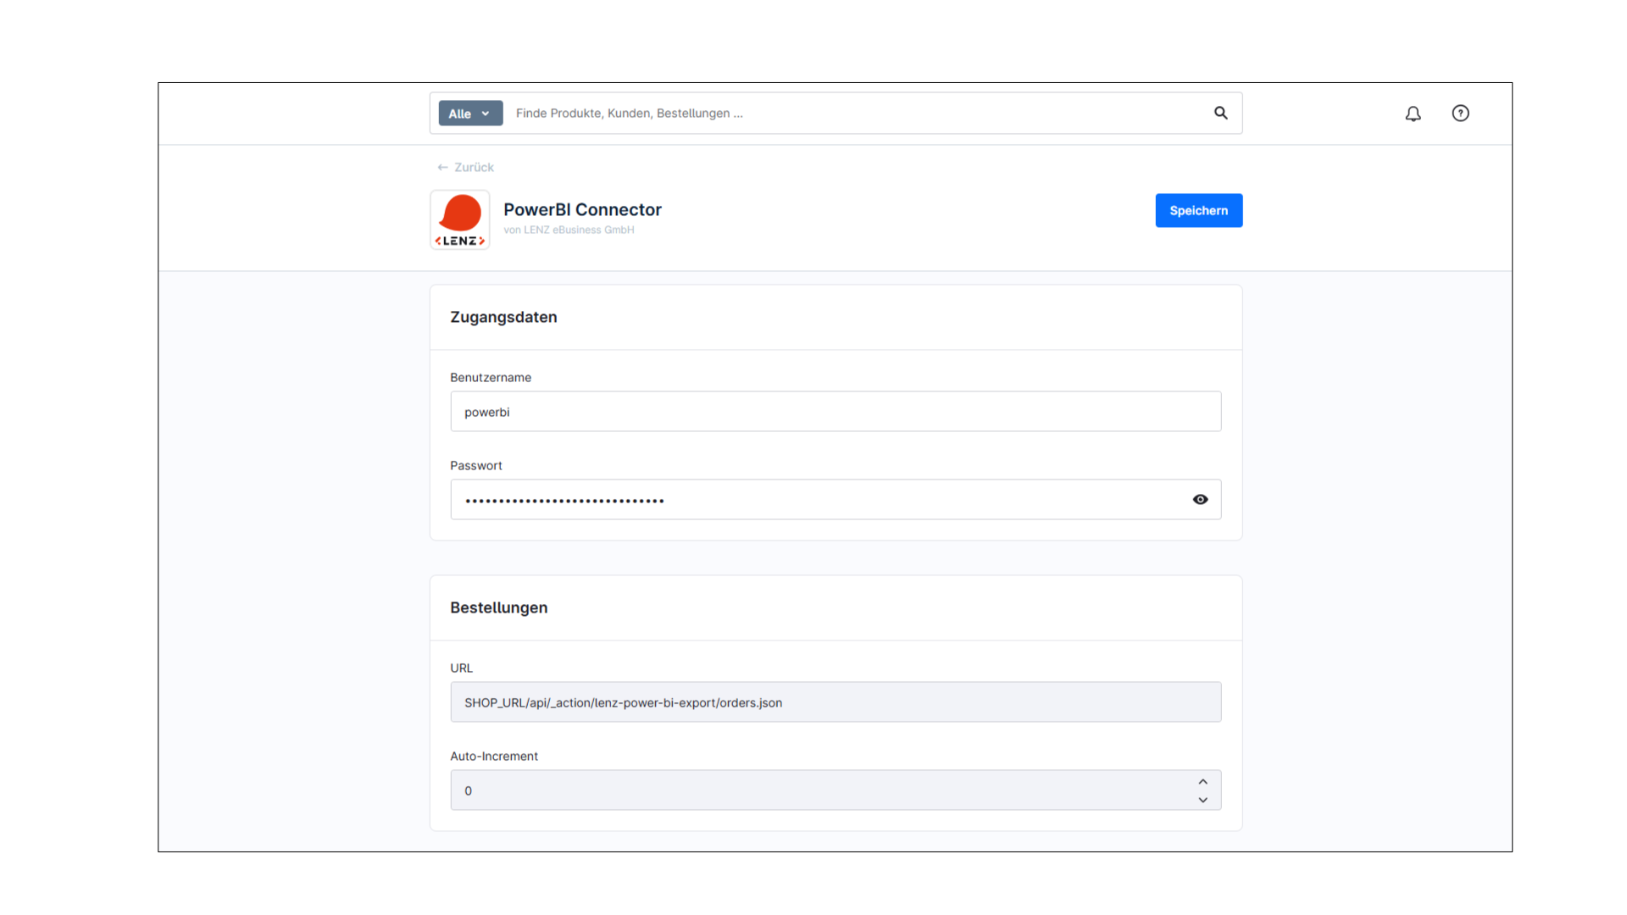Click the left arrow beside Zurück
Screen dimensions: 1627x915
tap(442, 168)
